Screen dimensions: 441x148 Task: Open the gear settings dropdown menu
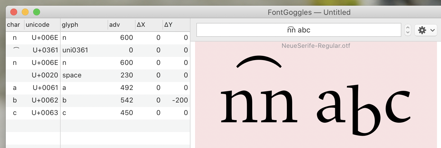tap(426, 30)
